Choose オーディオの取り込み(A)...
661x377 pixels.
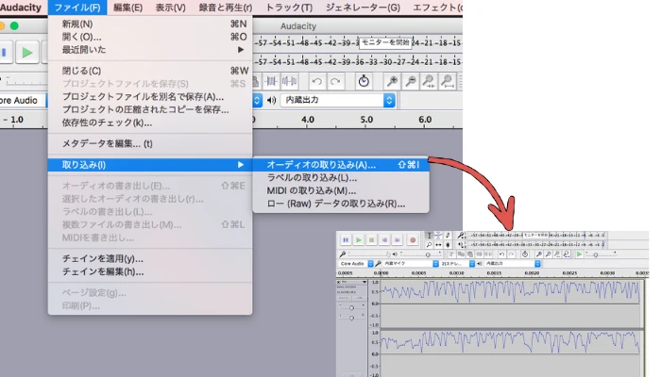[x=341, y=165]
